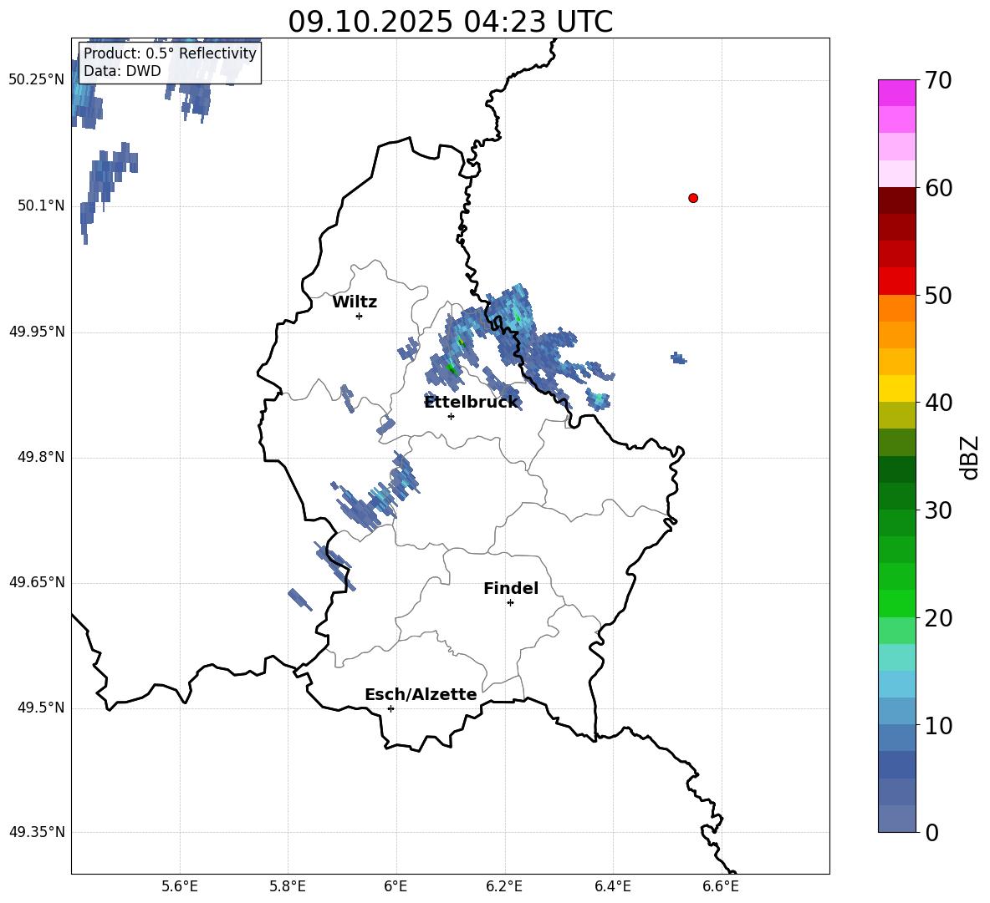Click the 5.8°E longitude label

point(288,886)
